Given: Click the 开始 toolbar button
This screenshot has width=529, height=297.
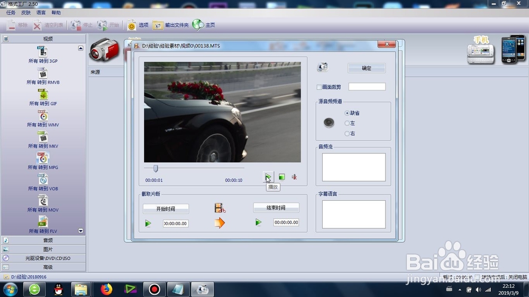Looking at the screenshot, I should click(x=108, y=25).
